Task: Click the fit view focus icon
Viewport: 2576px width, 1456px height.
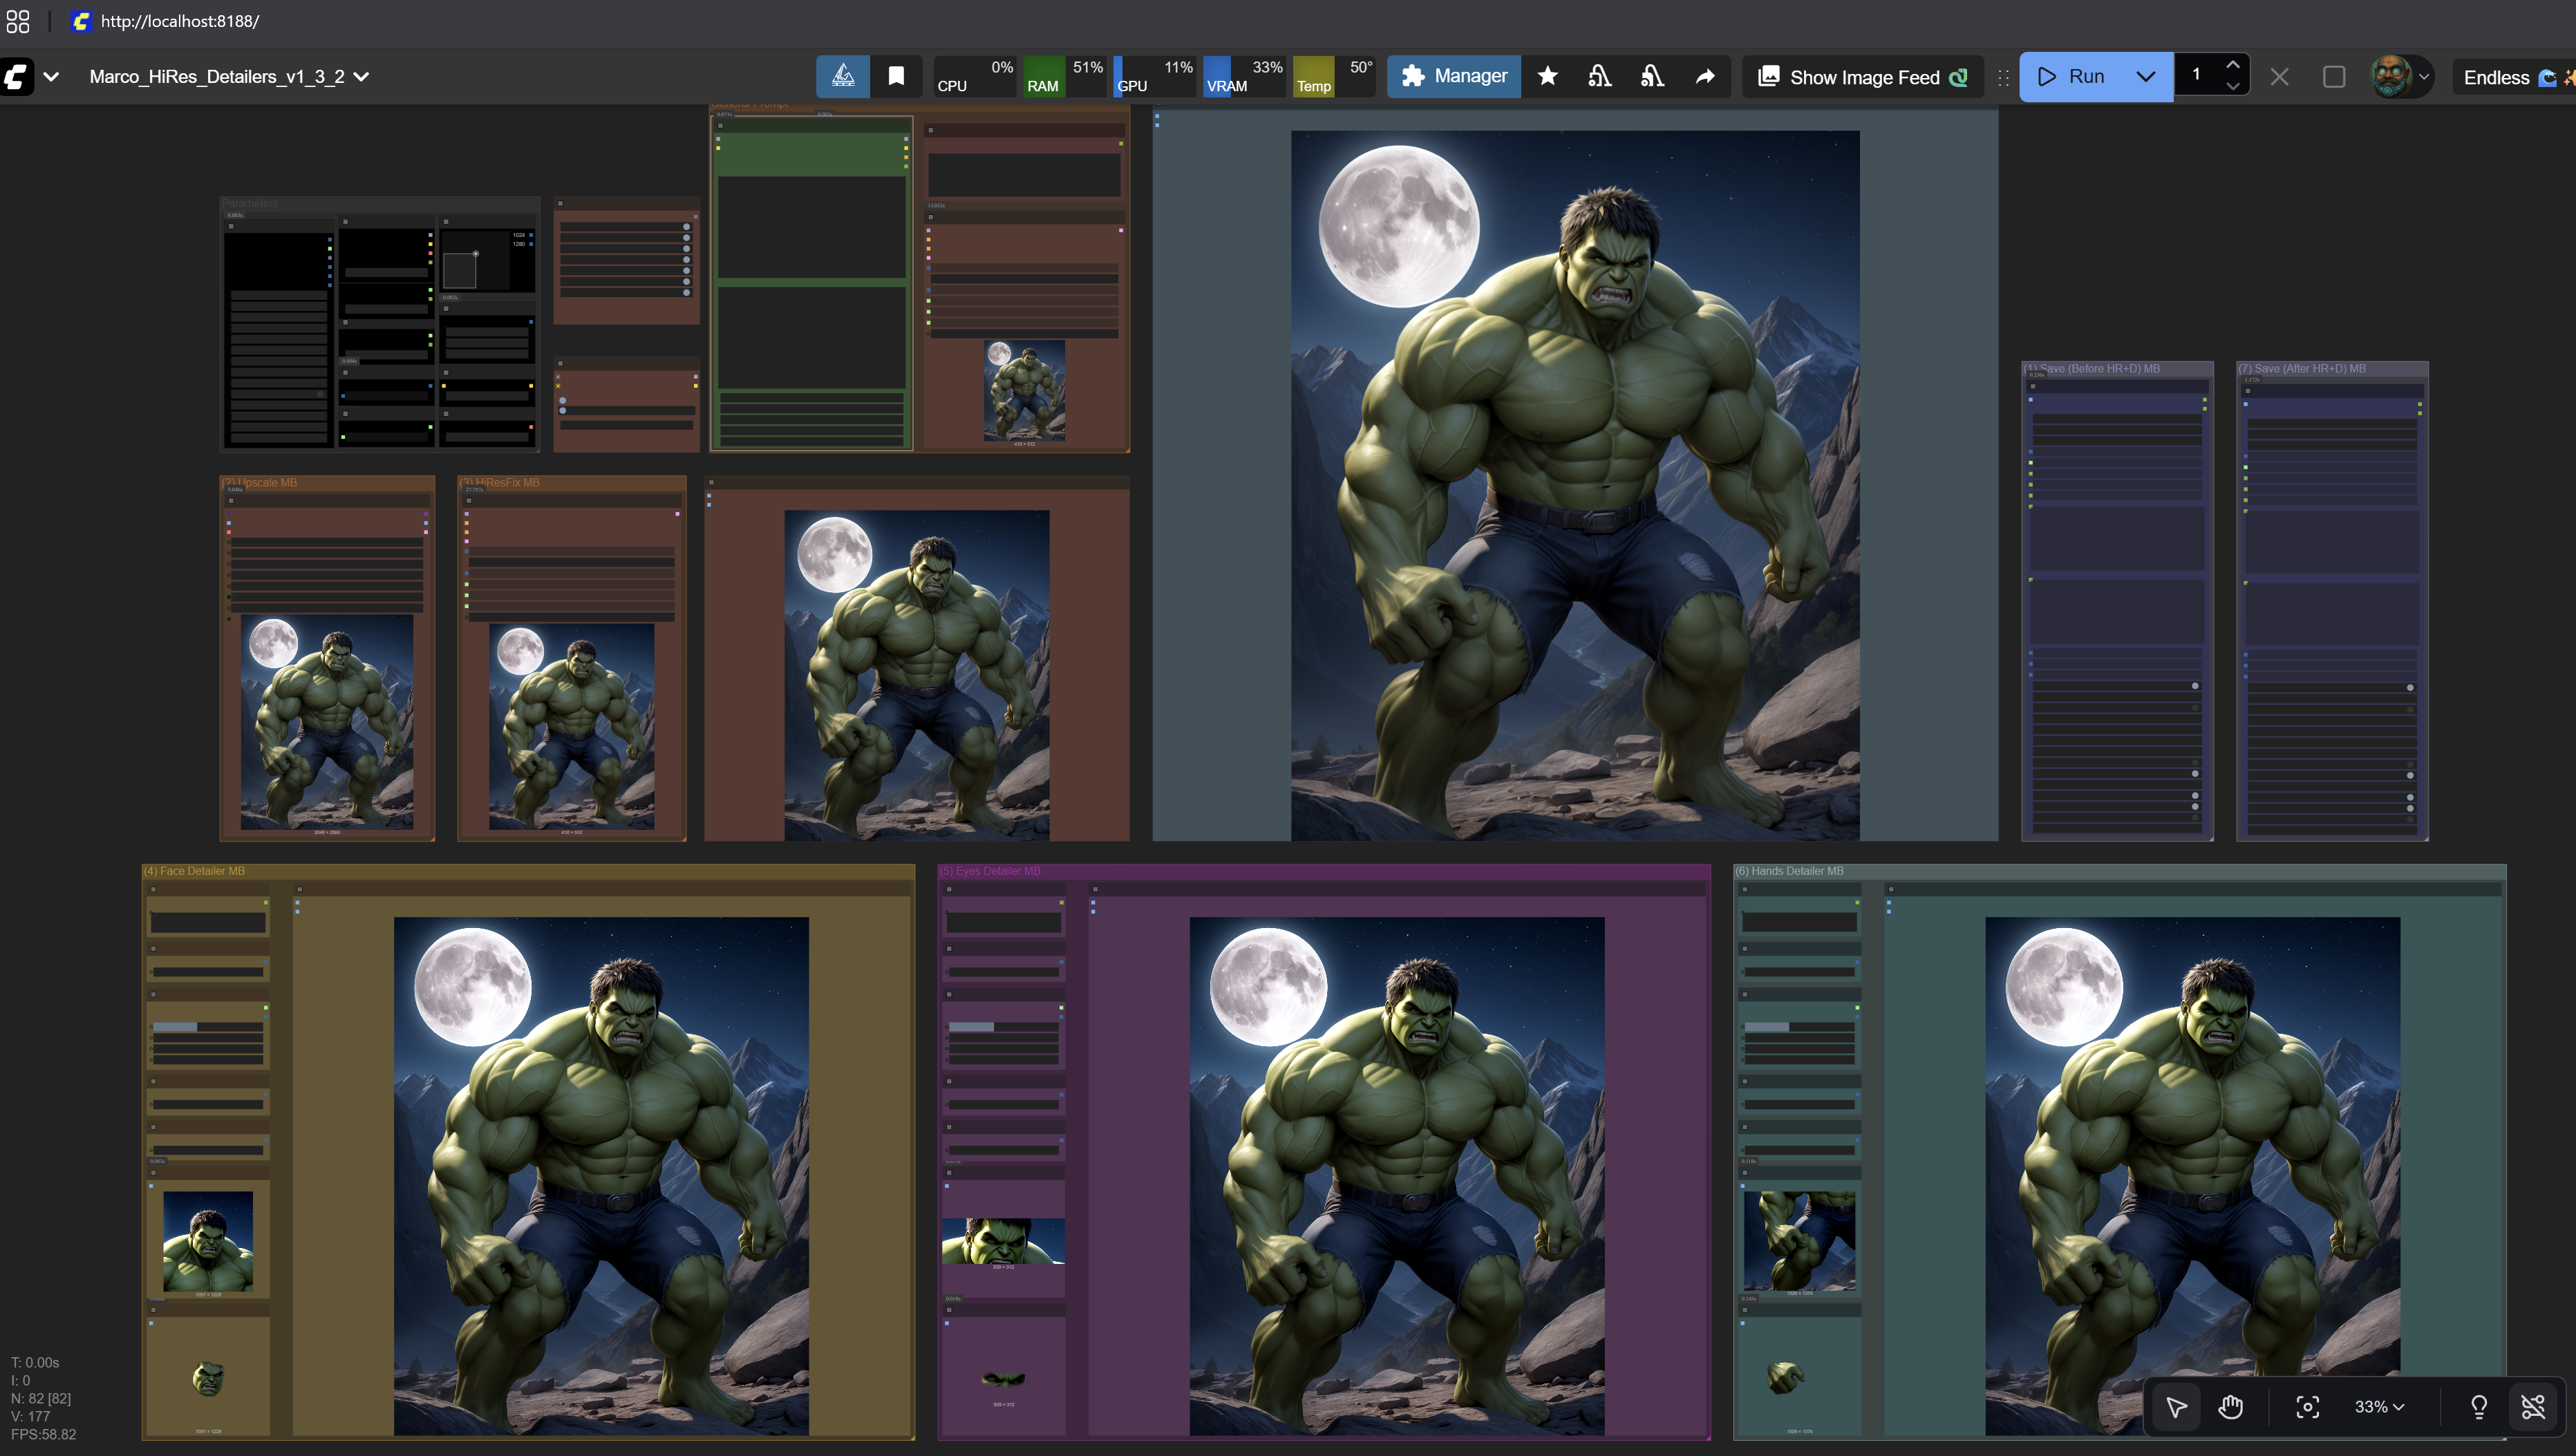Action: click(2307, 1407)
